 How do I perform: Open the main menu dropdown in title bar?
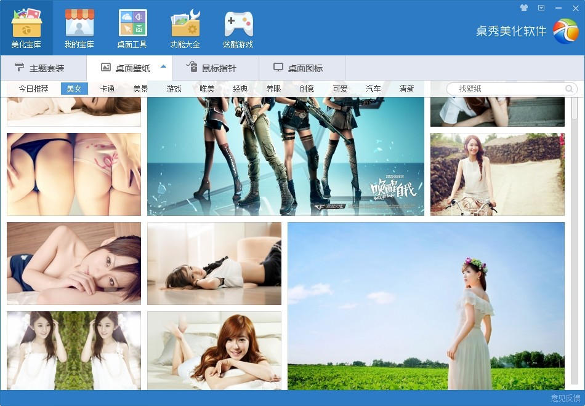pos(541,8)
